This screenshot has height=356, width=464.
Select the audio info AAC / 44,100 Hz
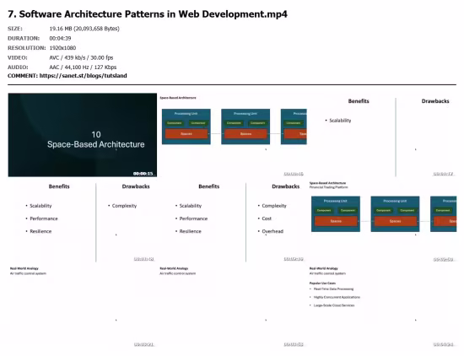pyautogui.click(x=83, y=67)
